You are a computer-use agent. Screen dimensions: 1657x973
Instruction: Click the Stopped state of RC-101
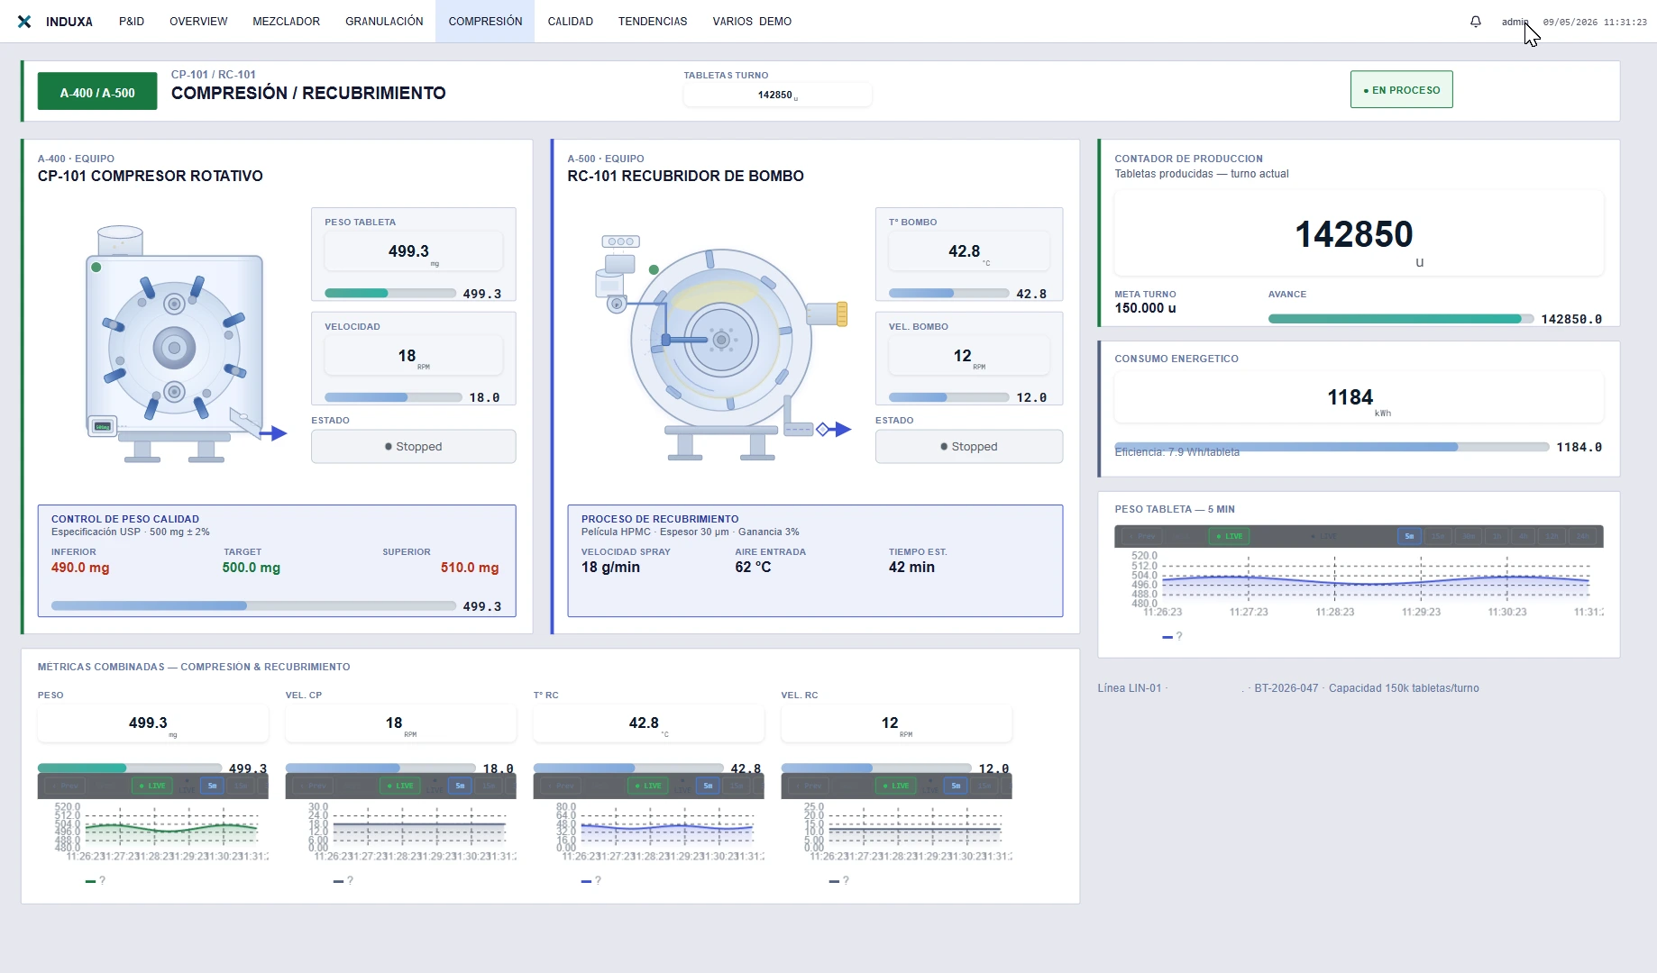969,447
